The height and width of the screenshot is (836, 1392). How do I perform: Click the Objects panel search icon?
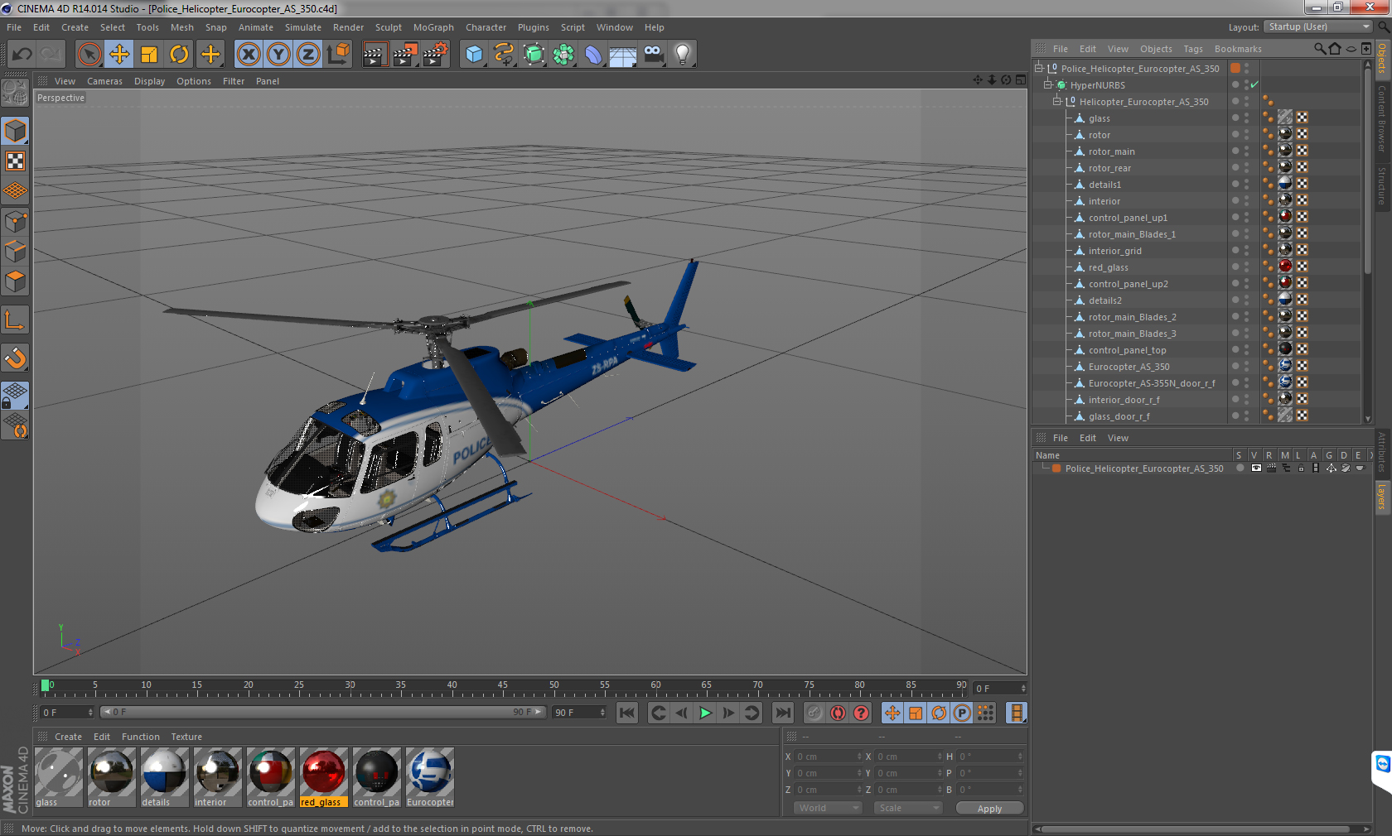tap(1320, 49)
